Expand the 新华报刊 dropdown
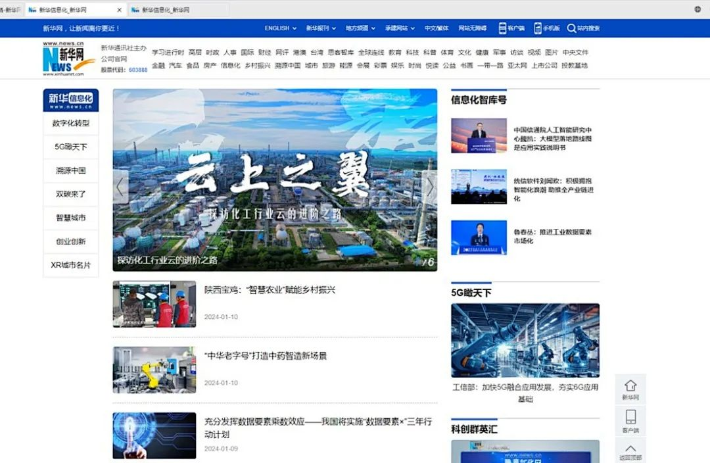This screenshot has width=710, height=463. tap(321, 28)
